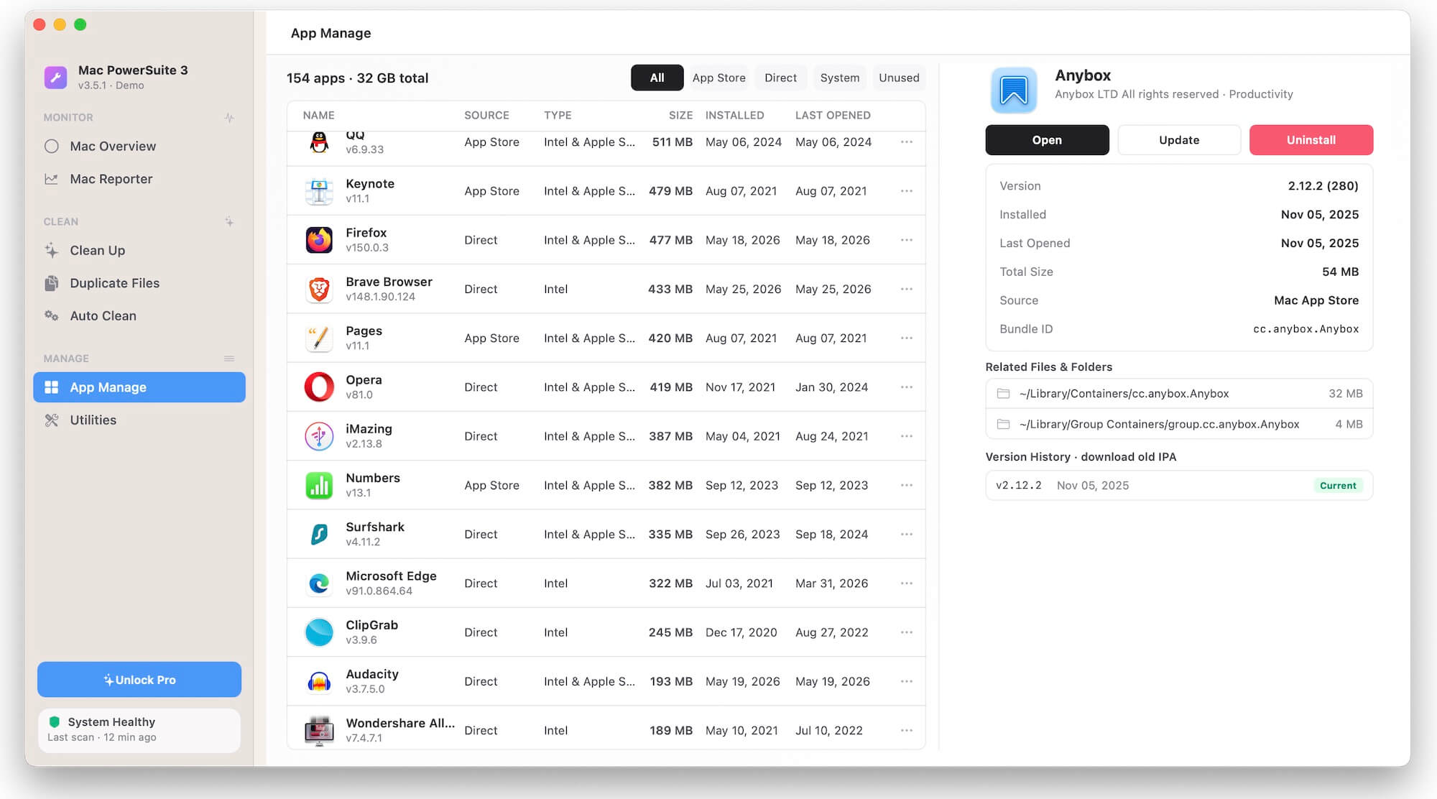Click the Anybox app icon in details

(x=1014, y=91)
